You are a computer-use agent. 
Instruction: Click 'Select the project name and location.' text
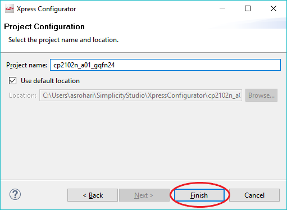pos(63,40)
